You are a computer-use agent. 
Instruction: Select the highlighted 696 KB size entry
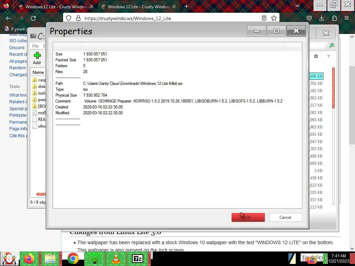click(x=316, y=76)
